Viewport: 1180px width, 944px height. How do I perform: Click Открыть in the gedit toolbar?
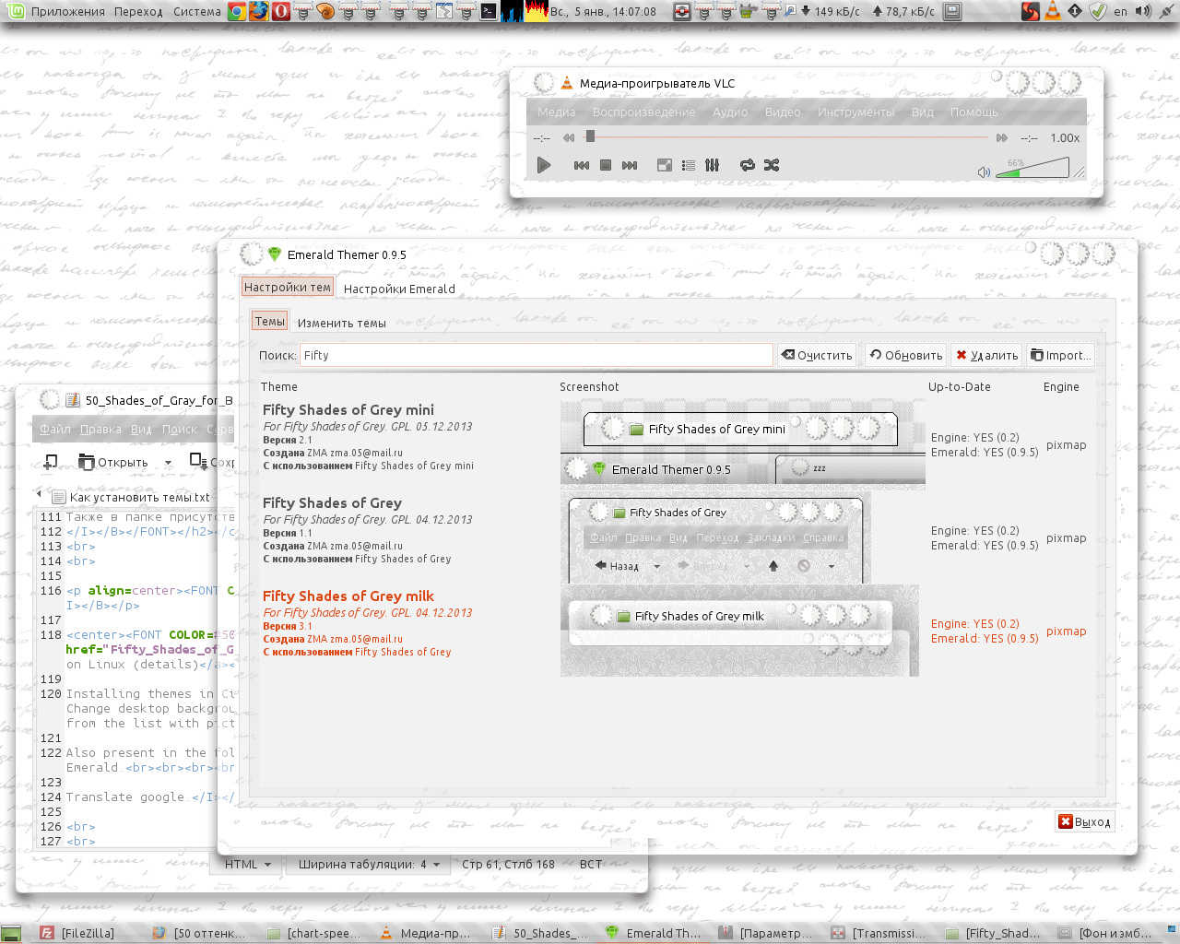(x=113, y=462)
